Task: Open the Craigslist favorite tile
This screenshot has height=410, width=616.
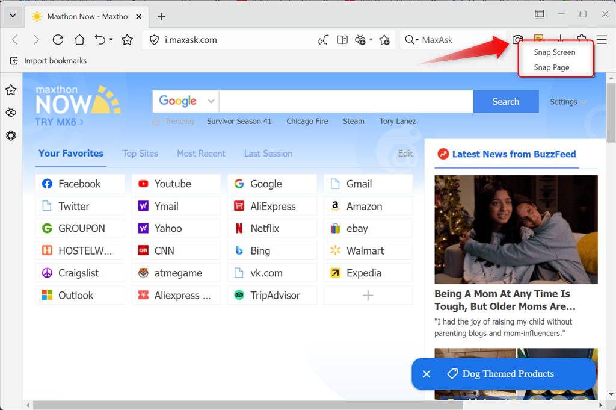Action: click(x=80, y=273)
